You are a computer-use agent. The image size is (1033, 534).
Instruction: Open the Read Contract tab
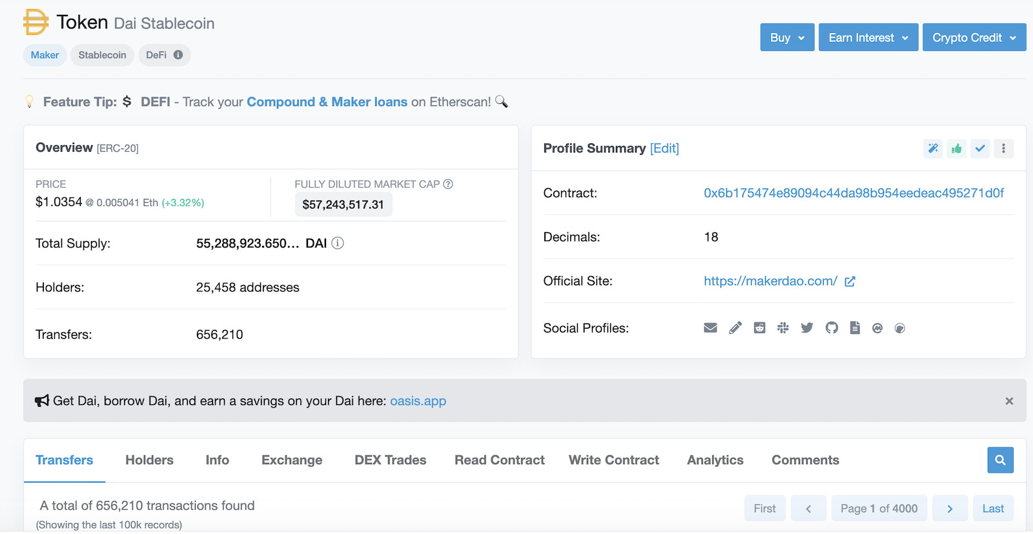pos(500,460)
